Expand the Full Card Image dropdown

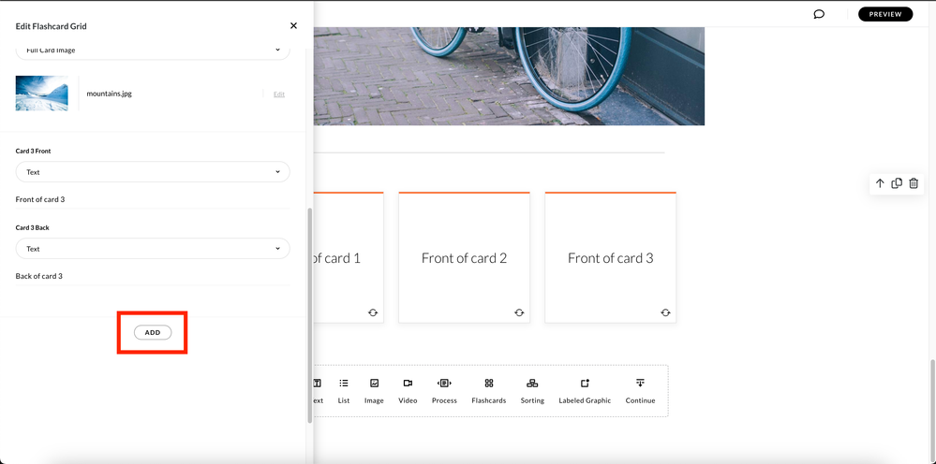point(153,51)
